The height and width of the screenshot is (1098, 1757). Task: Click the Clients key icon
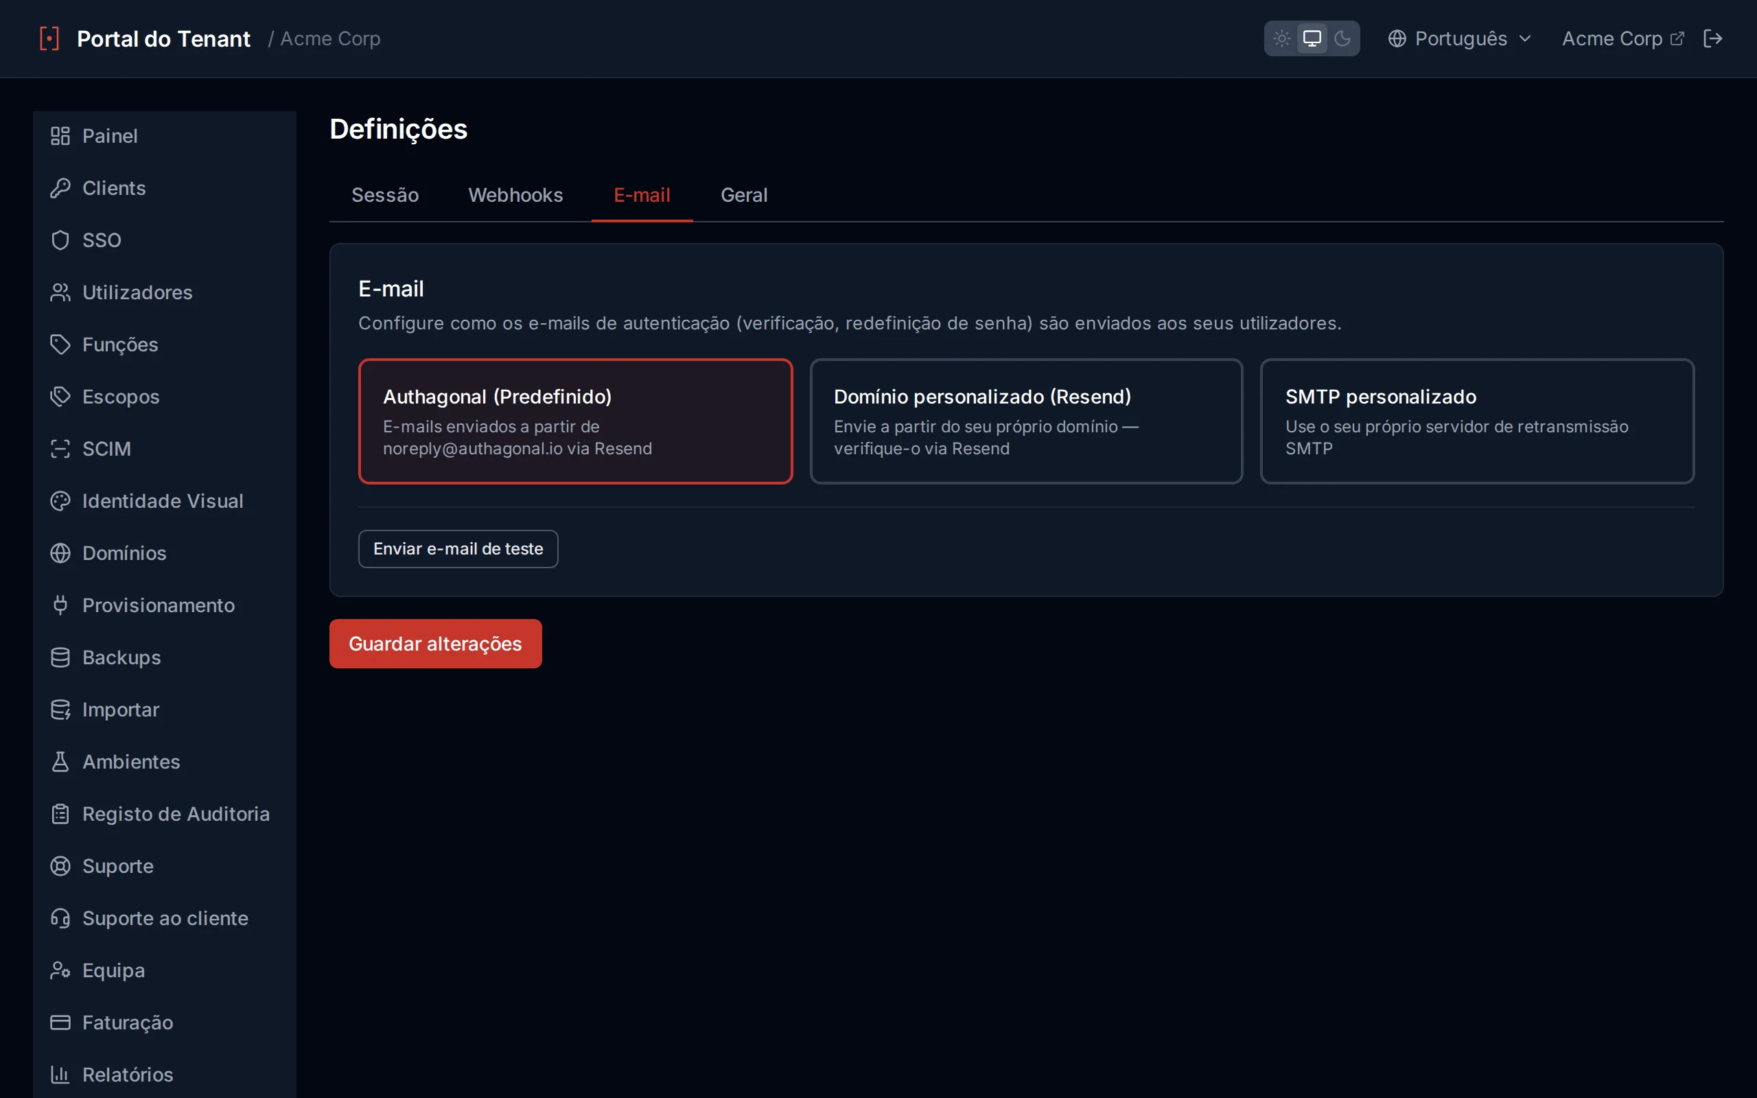point(60,188)
